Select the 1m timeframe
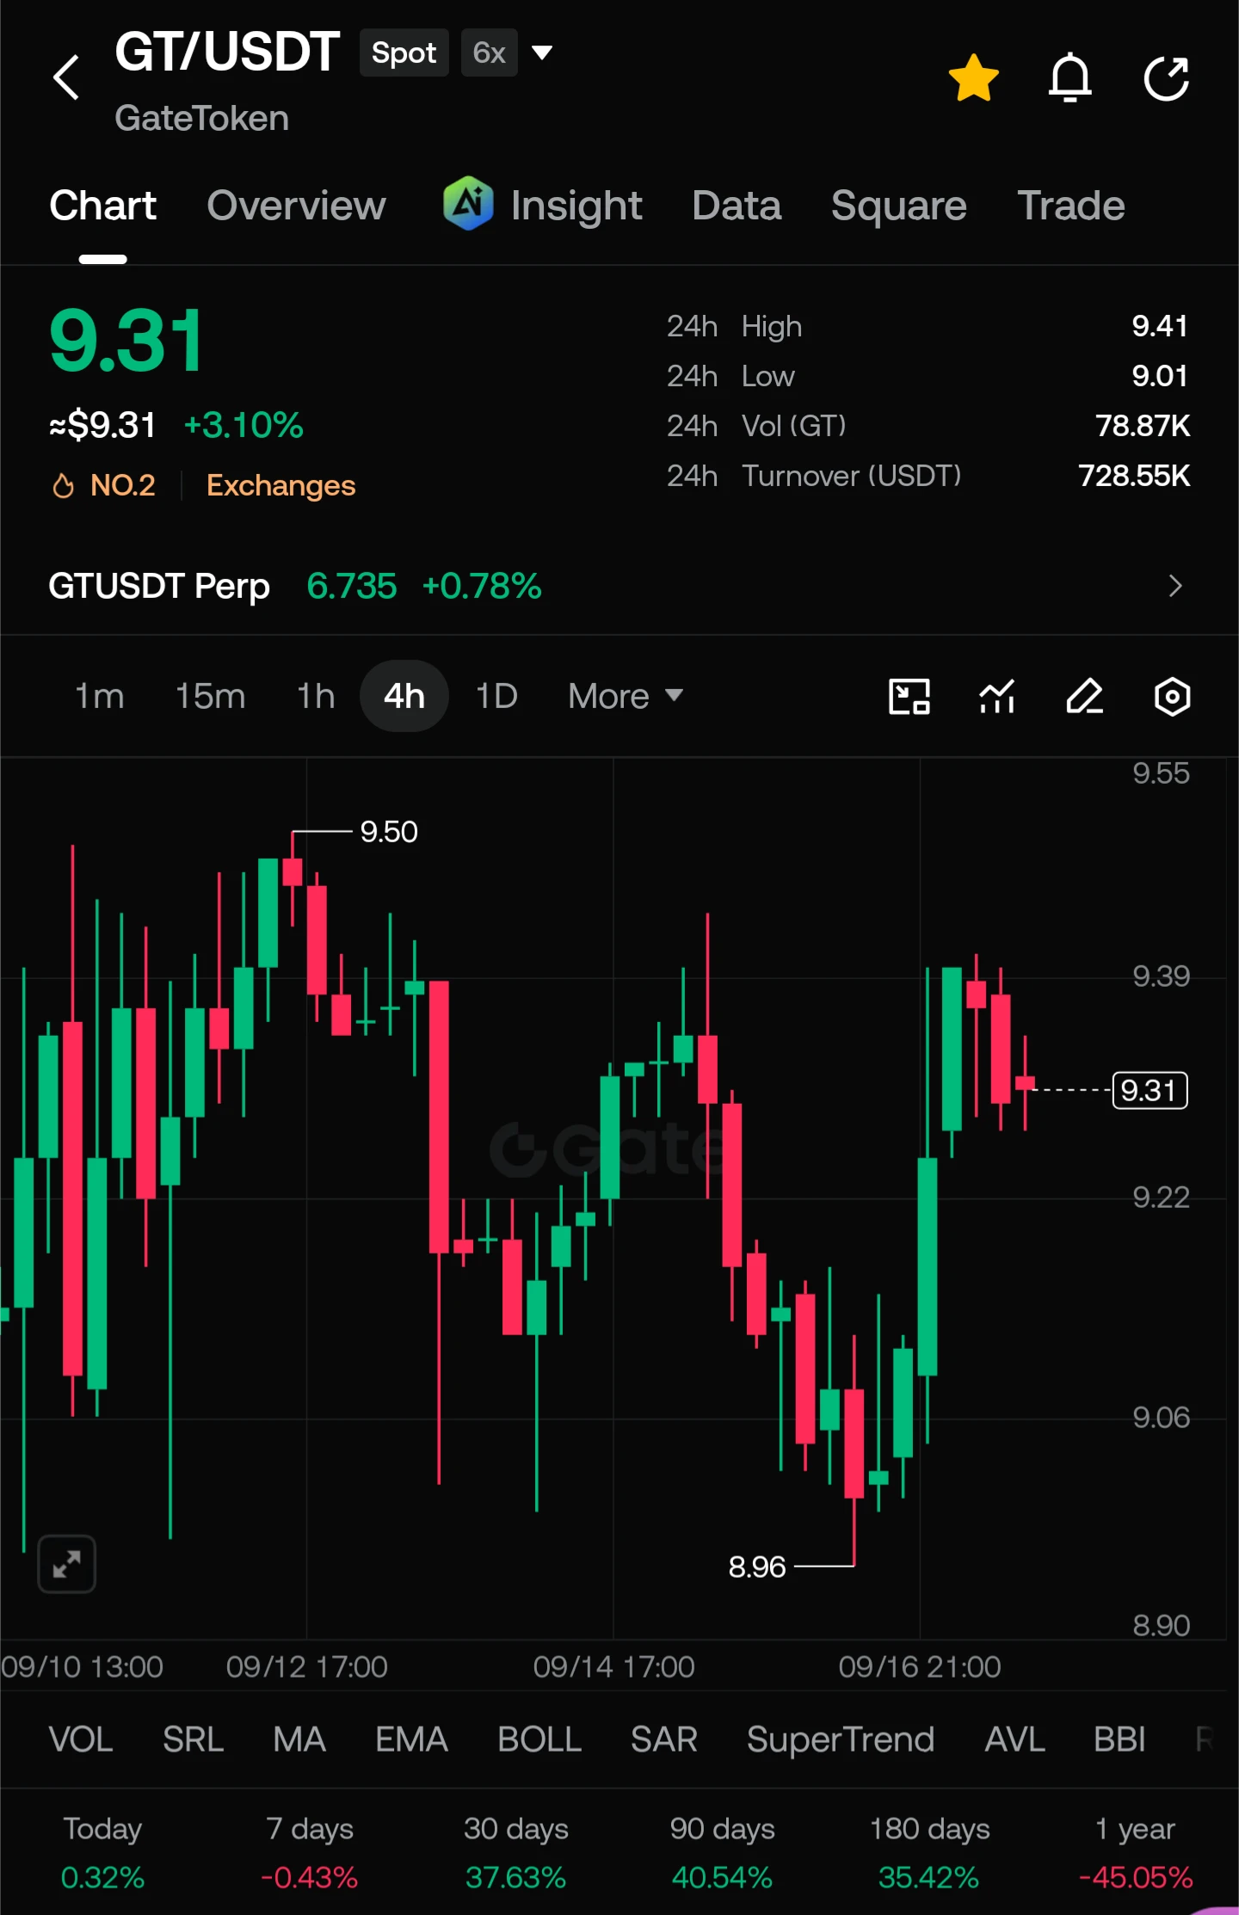1239x1915 pixels. pos(100,696)
